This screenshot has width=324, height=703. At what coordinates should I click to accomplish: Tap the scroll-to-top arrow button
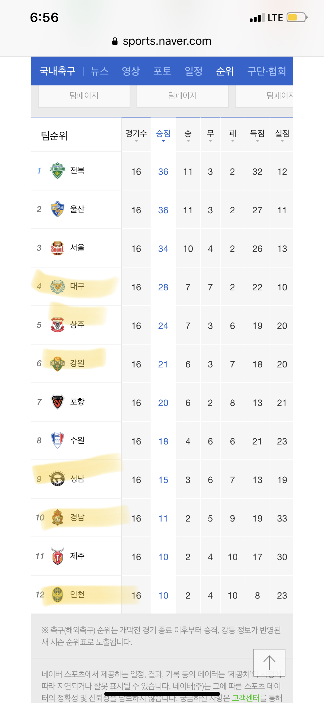coord(269,663)
